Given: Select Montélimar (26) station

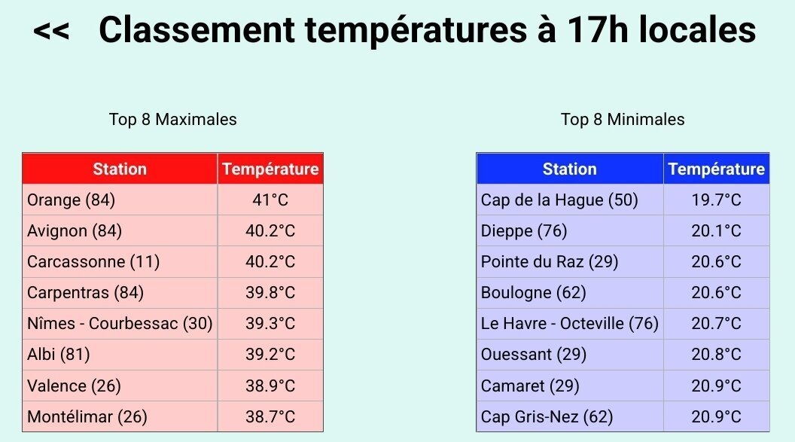Looking at the screenshot, I should [x=87, y=416].
